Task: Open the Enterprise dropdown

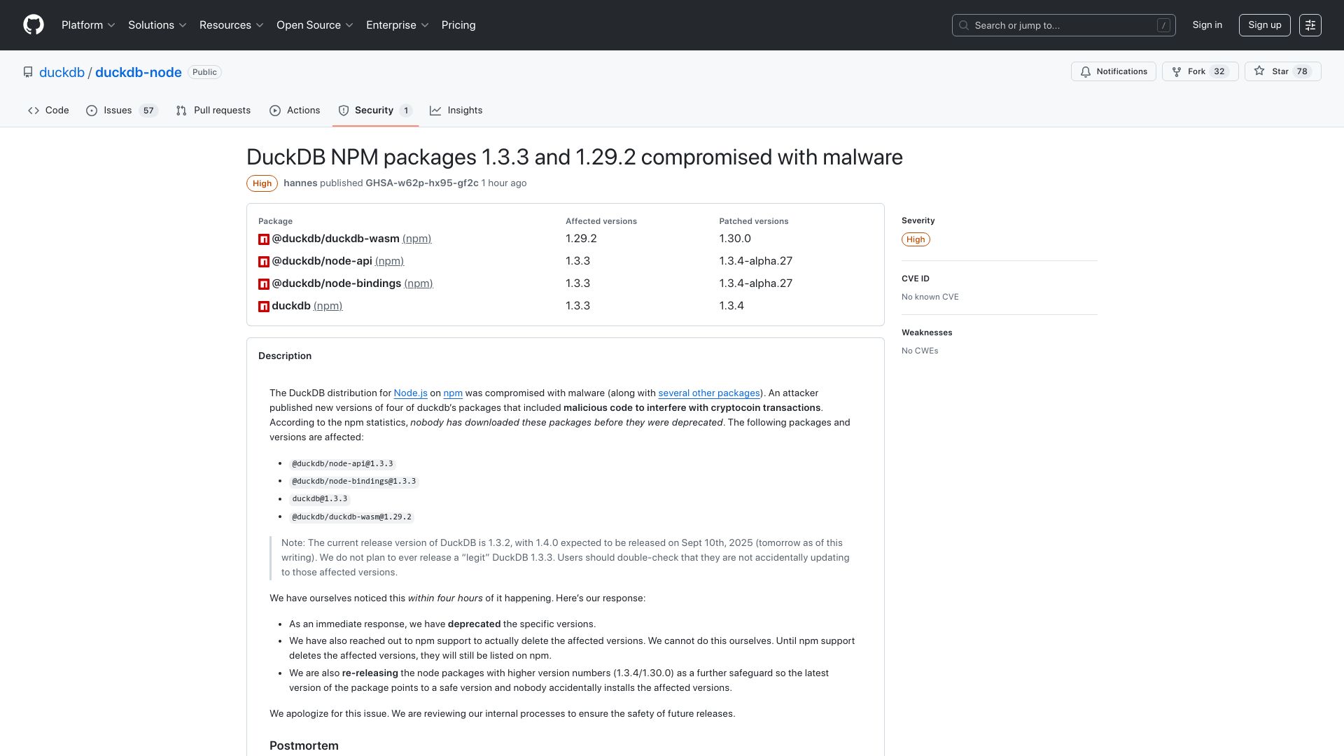Action: pyautogui.click(x=398, y=25)
